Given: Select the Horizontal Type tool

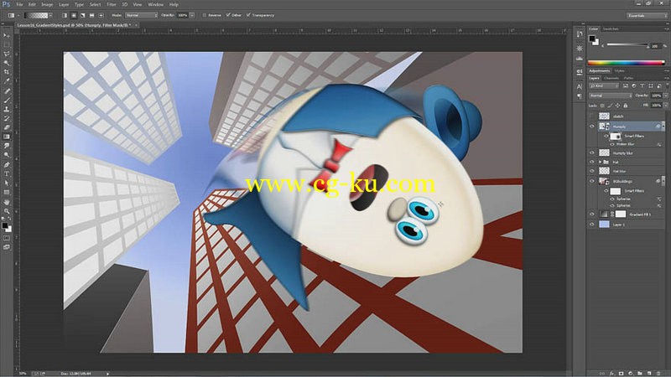Looking at the screenshot, I should [7, 174].
